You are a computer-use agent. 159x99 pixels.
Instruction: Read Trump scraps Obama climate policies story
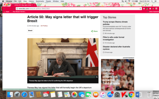point(115,23)
